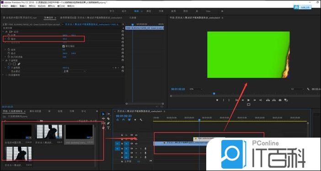Toggle the uniform scale checkbox

[64, 46]
